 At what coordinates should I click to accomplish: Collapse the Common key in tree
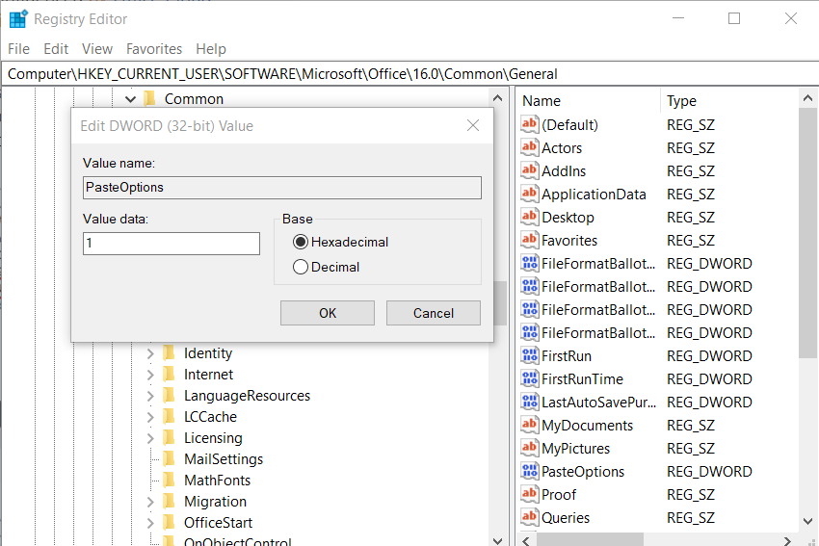[x=131, y=98]
